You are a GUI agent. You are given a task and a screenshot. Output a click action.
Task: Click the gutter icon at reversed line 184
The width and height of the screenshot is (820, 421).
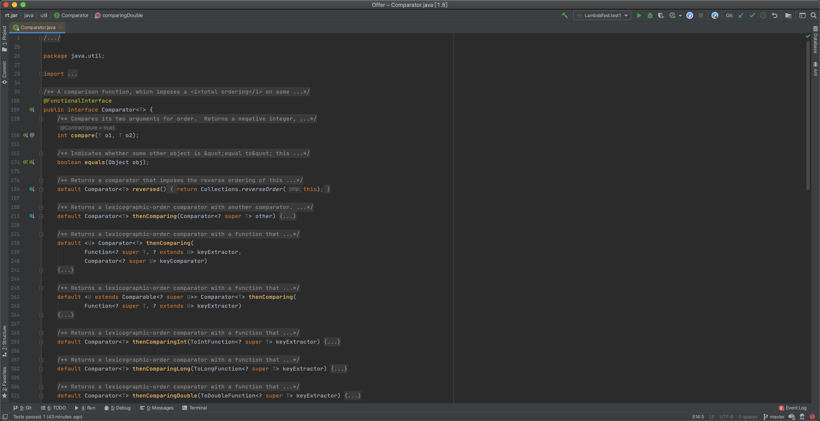(32, 189)
